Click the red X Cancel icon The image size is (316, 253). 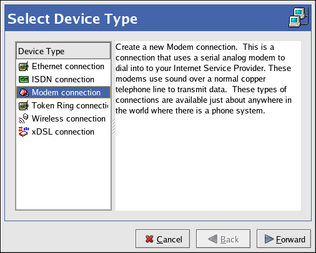pyautogui.click(x=149, y=239)
